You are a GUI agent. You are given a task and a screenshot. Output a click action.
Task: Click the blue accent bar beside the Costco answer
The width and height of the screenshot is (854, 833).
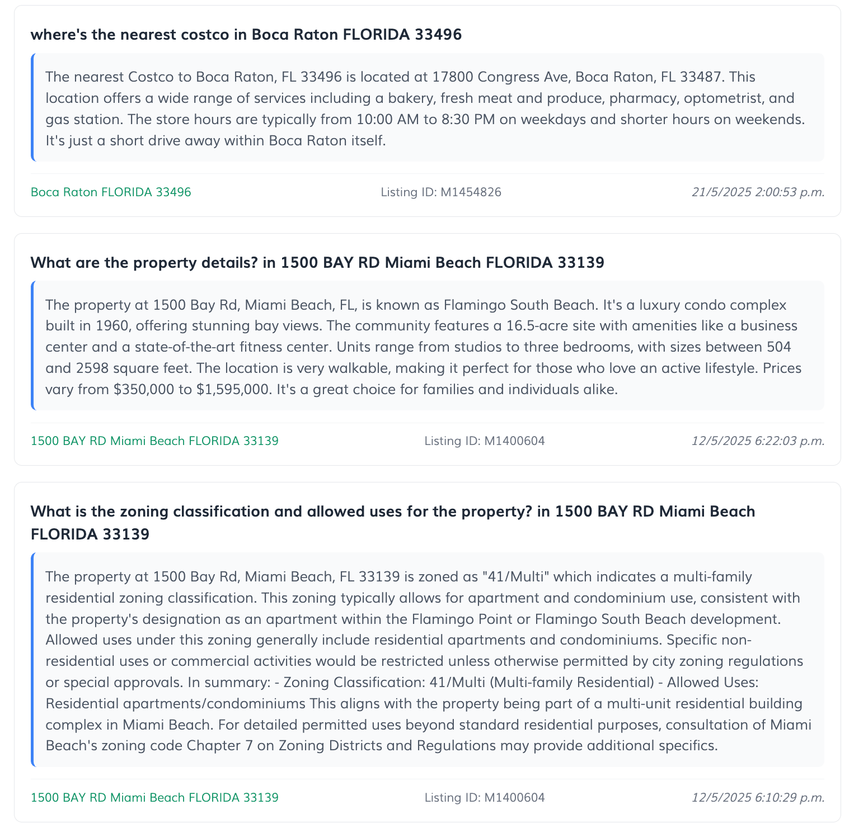(x=32, y=108)
